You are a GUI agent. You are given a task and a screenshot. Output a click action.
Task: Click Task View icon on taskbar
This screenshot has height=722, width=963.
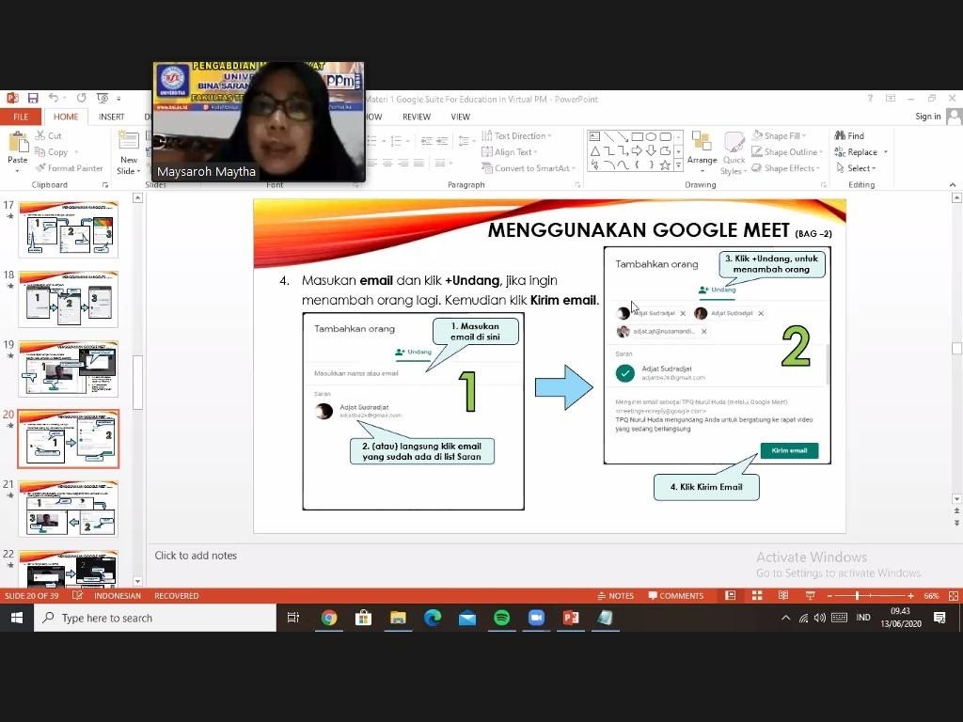point(293,618)
